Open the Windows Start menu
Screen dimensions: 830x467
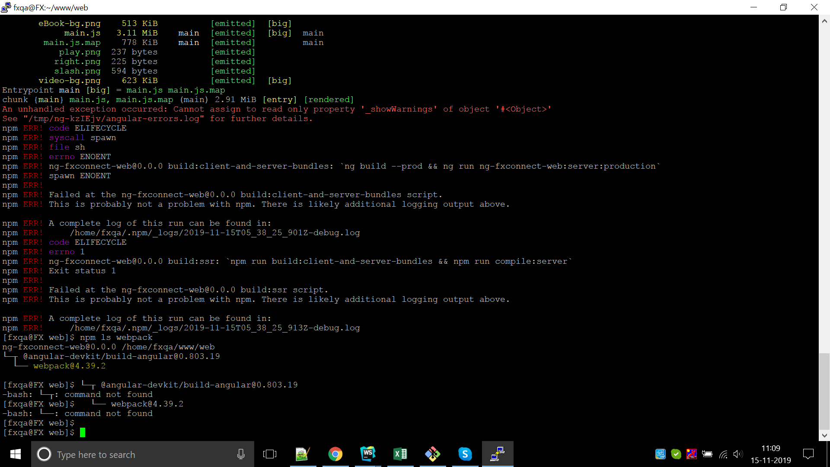(x=16, y=454)
